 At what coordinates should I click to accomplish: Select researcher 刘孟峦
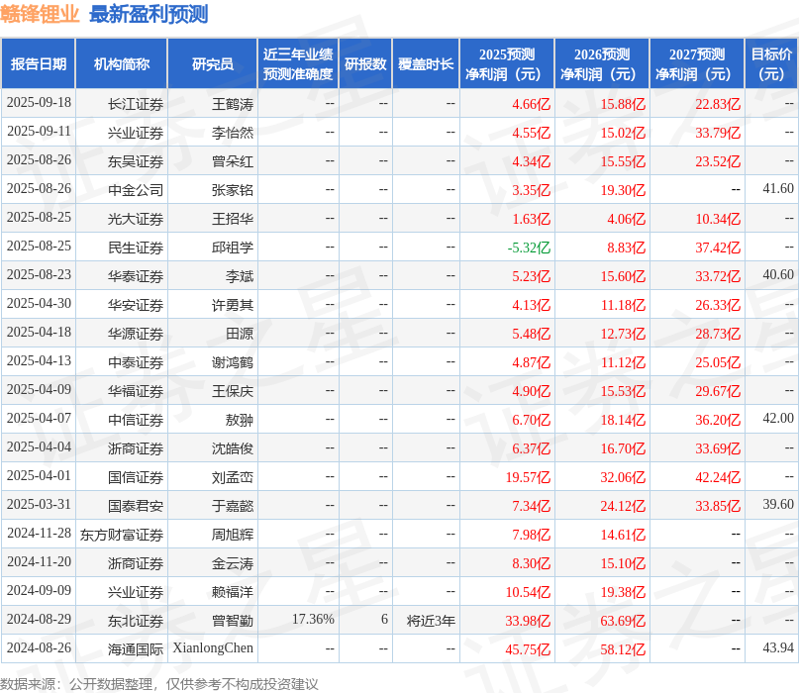(233, 477)
